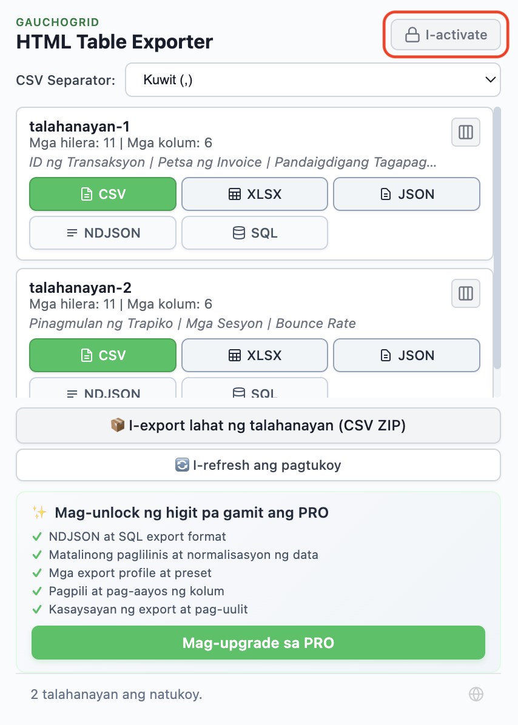Click the columns icon for talahanayan-1
The image size is (518, 725).
pos(465,132)
